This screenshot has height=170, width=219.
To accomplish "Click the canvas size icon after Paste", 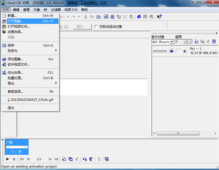I will pyautogui.click(x=106, y=17).
